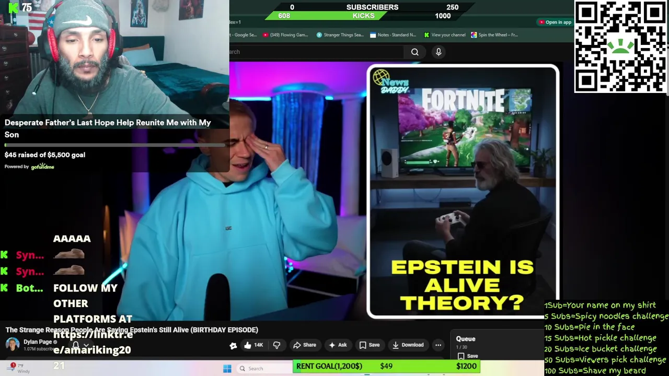
Task: Open the Notes - Standard N... bookmark
Action: pos(393,35)
